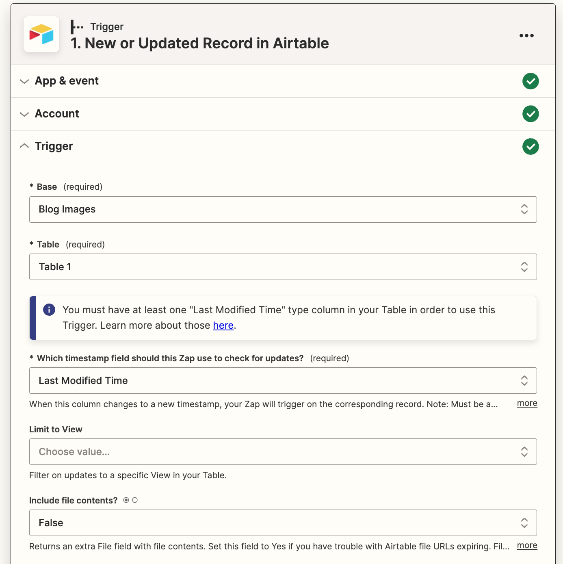
Task: Click the up-down arrows on Base field
Action: 524,209
